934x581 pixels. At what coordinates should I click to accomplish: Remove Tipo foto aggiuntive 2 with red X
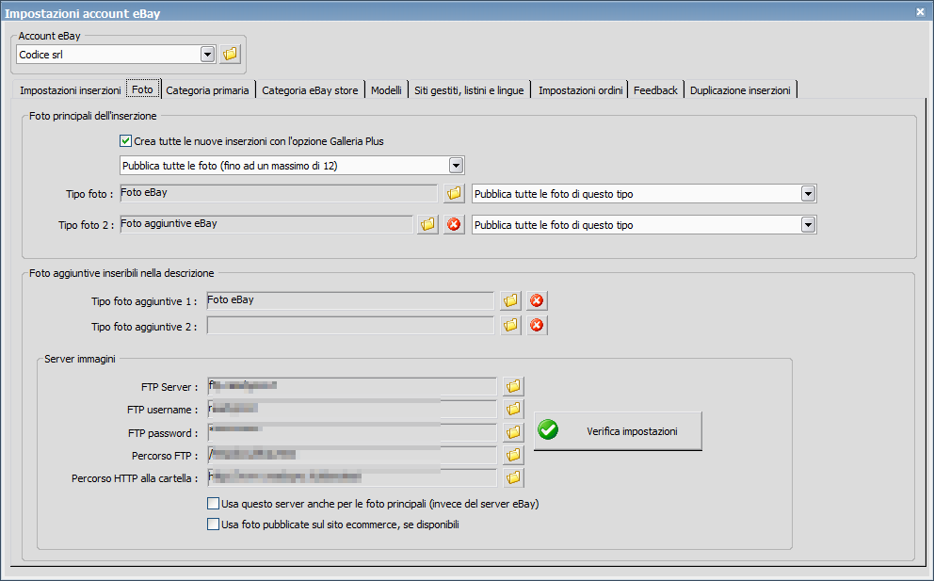tap(537, 326)
